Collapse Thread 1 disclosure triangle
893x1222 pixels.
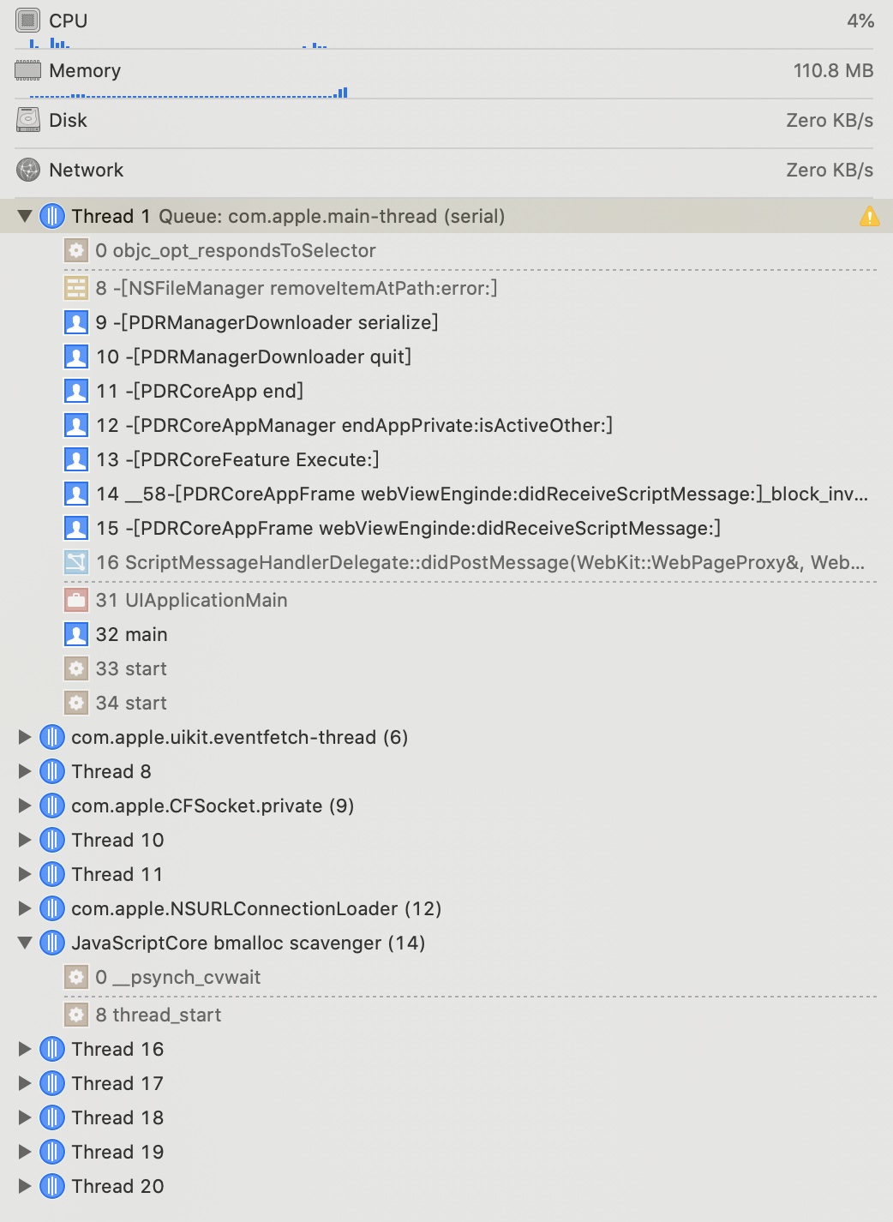(x=25, y=216)
